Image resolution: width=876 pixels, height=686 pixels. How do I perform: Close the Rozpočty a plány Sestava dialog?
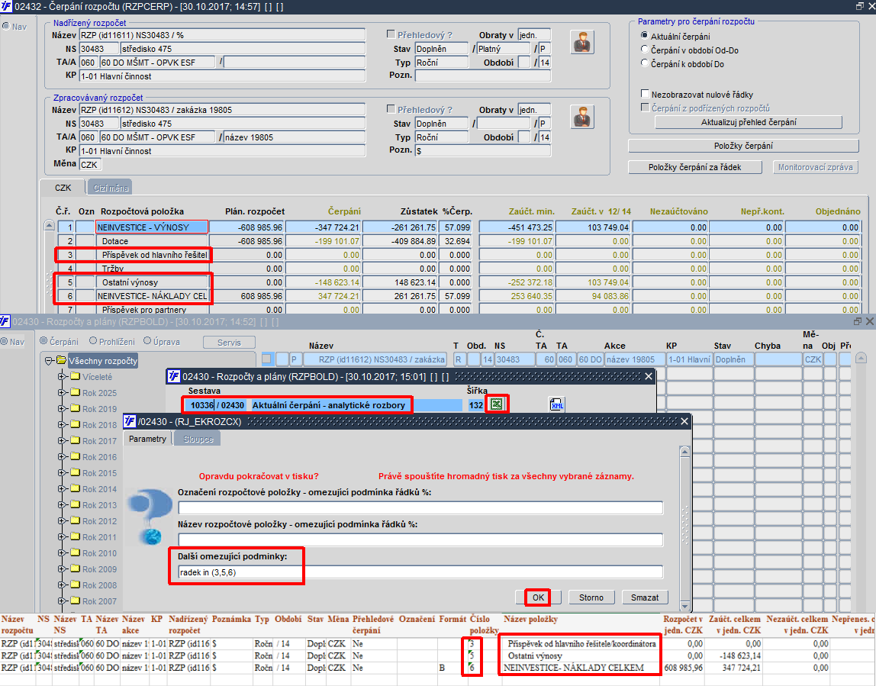pos(649,376)
